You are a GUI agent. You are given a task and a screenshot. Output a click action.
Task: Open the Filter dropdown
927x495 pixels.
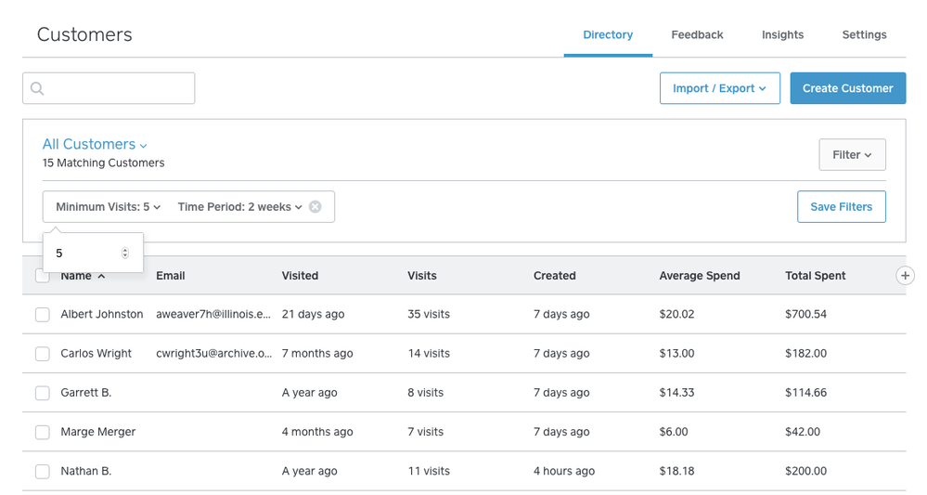[852, 155]
